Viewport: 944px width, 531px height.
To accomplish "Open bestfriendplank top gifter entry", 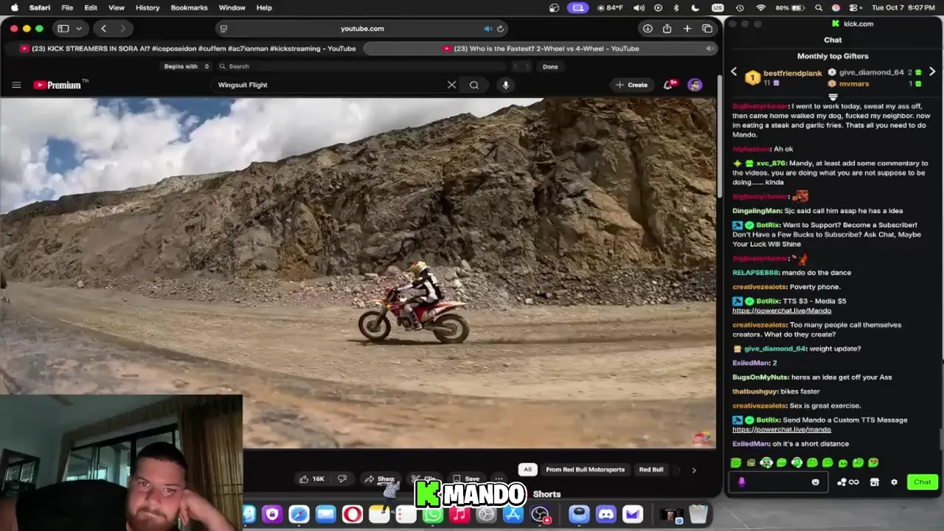I will [782, 77].
